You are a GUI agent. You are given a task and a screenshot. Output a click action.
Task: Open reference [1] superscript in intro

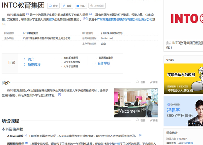click(28, 14)
